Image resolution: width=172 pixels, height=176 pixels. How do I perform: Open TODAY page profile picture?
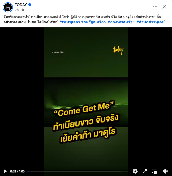pos(8,7)
